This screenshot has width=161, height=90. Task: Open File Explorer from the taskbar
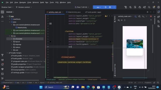[x=83, y=87]
